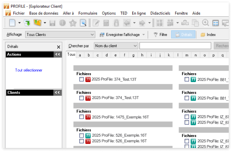Click the calculator icon in toolbar
Image resolution: width=232 pixels, height=152 pixels.
click(106, 23)
